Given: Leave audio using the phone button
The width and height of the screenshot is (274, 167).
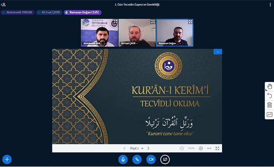Looking at the screenshot, I should click(x=137, y=159).
